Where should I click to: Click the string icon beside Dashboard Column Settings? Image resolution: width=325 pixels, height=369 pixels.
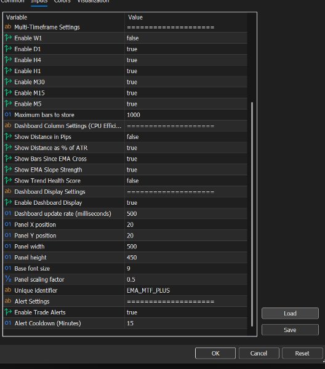click(8, 125)
